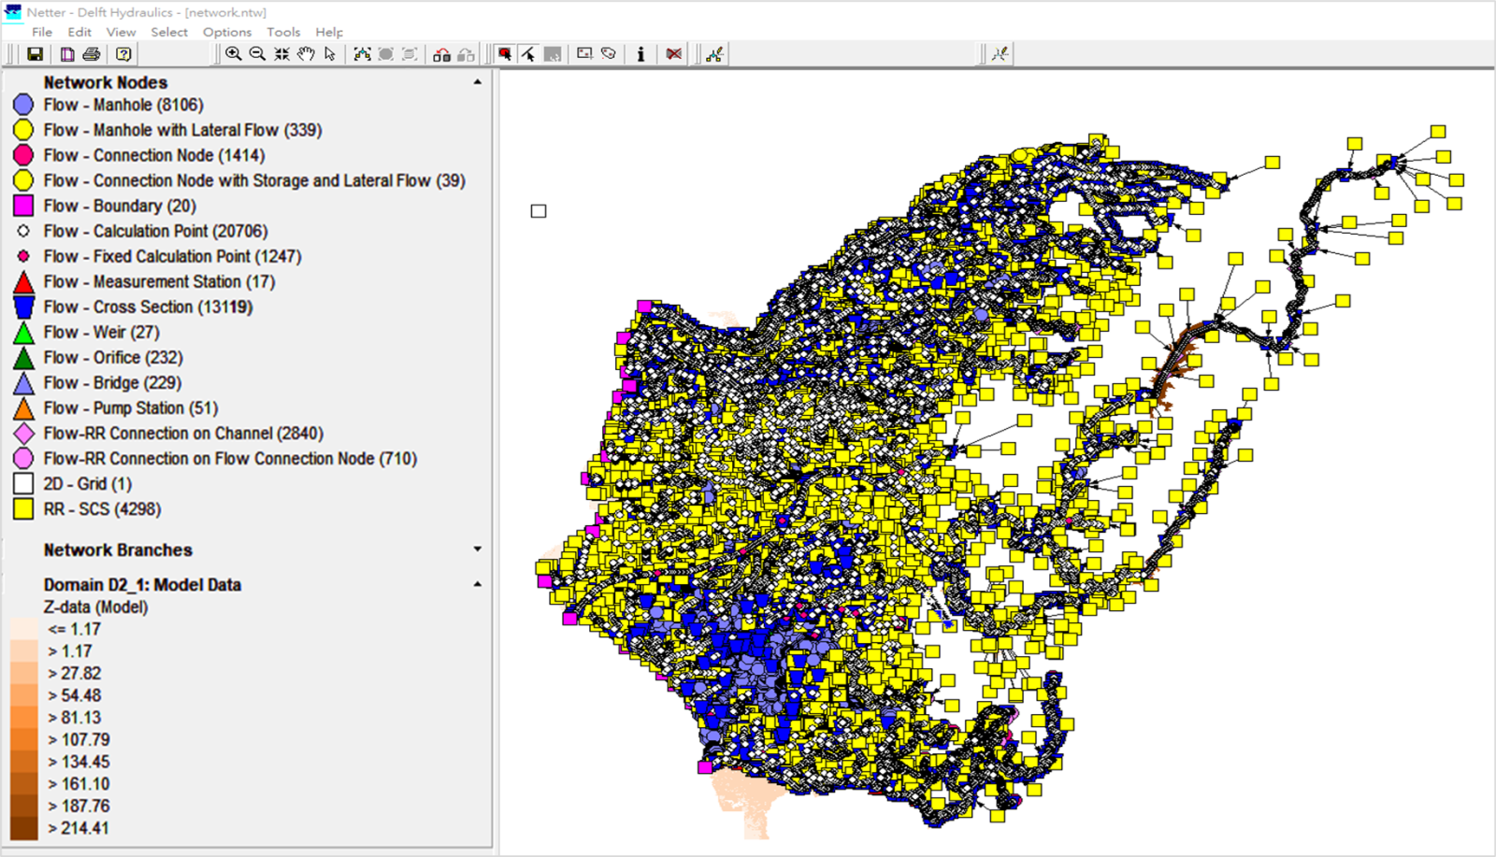1496x857 pixels.
Task: Click the 'Flow - Pump Station (51)' legend entry
Action: [130, 408]
